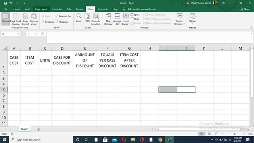The width and height of the screenshot is (254, 143).
Task: Expand the Macros dropdown
Action: [192, 24]
